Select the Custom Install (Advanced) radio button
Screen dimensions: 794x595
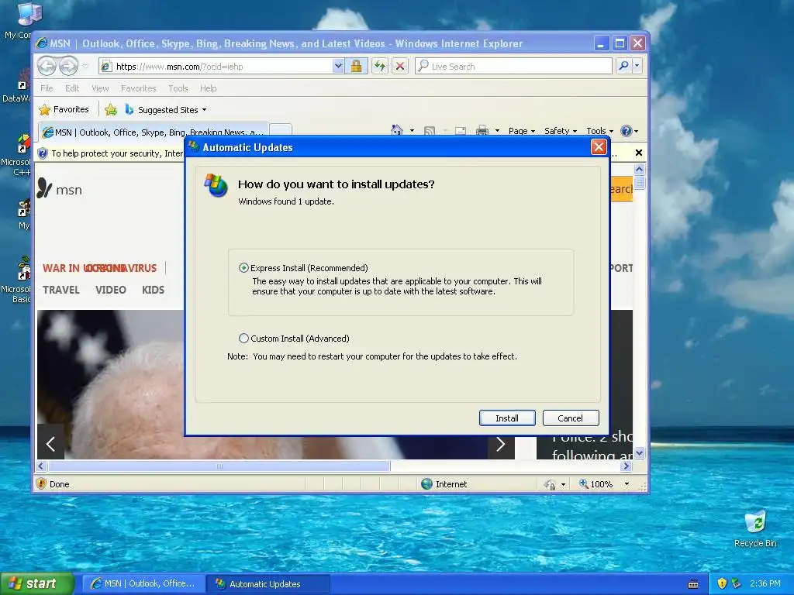pyautogui.click(x=243, y=338)
